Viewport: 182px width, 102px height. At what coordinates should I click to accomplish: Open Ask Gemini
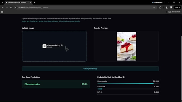[x=157, y=2]
